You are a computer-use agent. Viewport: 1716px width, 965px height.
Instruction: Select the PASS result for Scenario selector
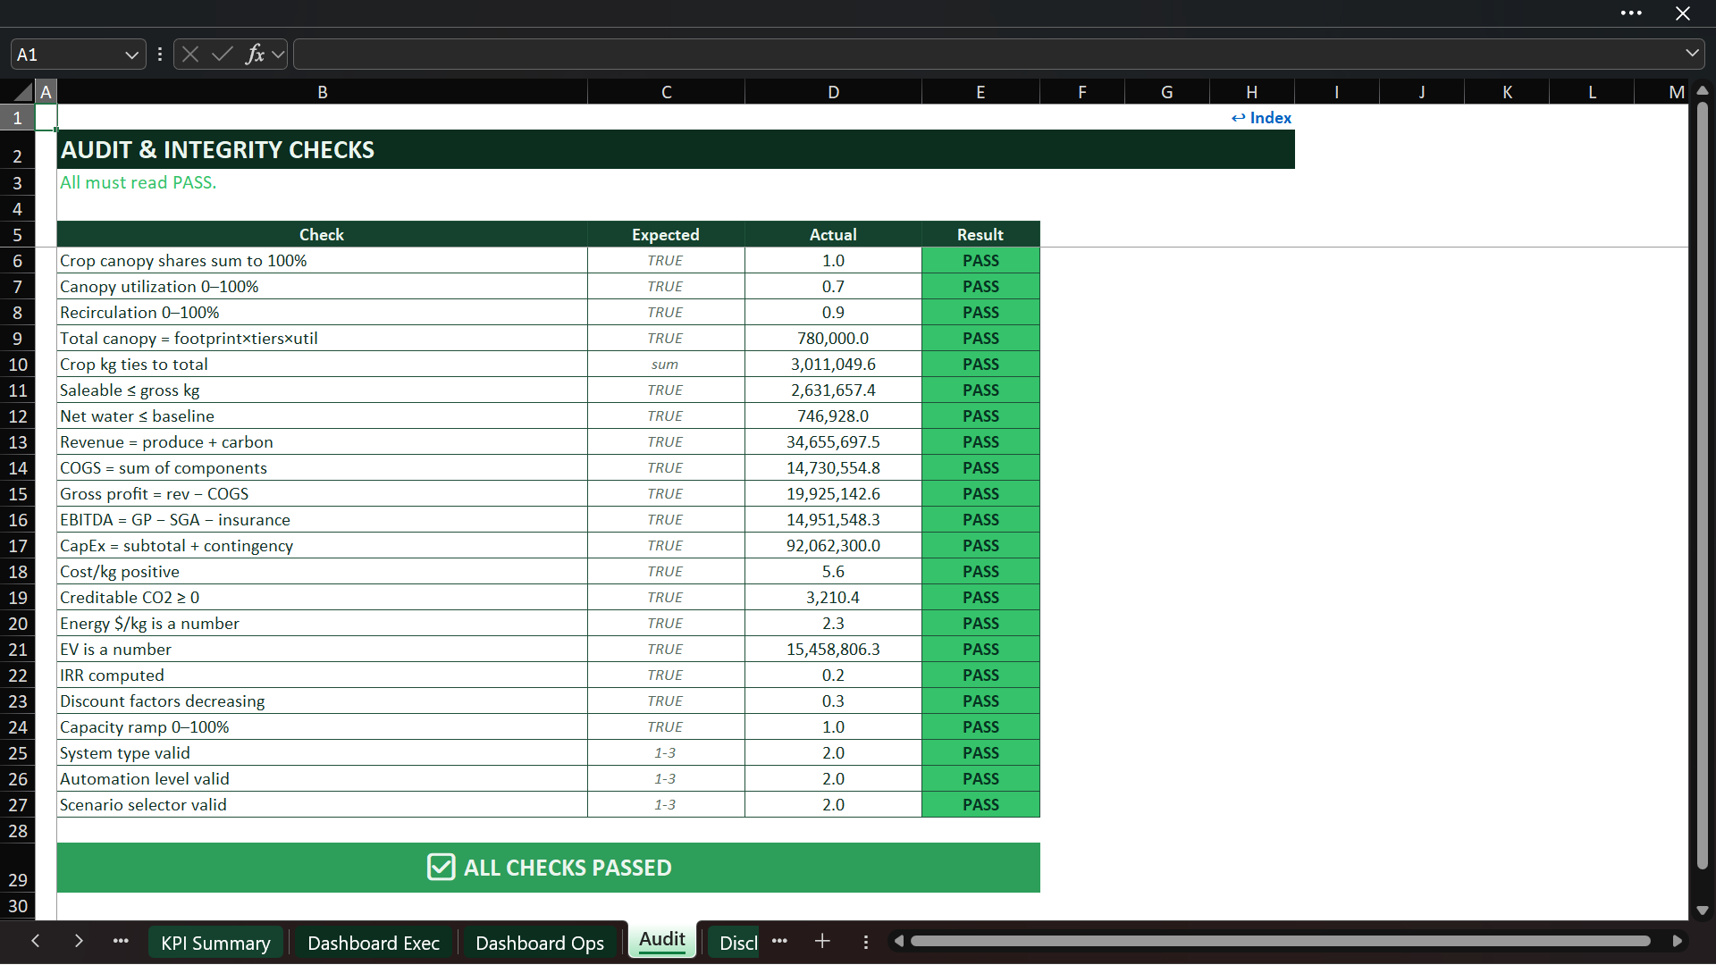pyautogui.click(x=980, y=805)
